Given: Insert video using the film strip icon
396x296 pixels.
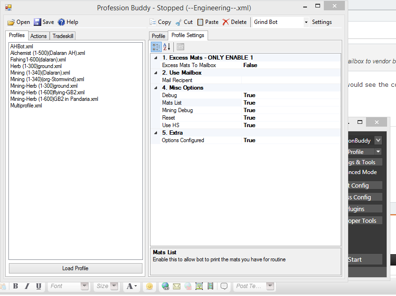Looking at the screenshot, I should click(210, 286).
